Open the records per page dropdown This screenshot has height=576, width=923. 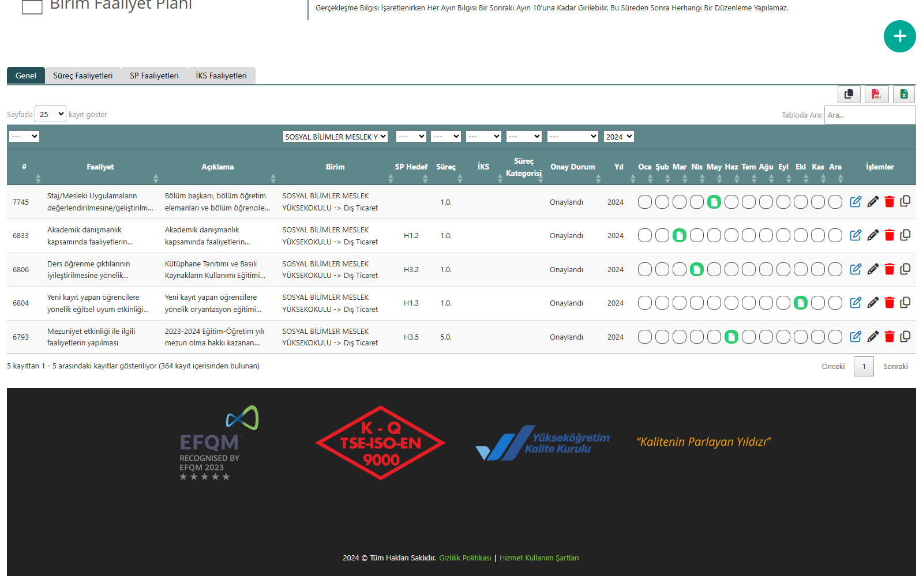point(51,114)
